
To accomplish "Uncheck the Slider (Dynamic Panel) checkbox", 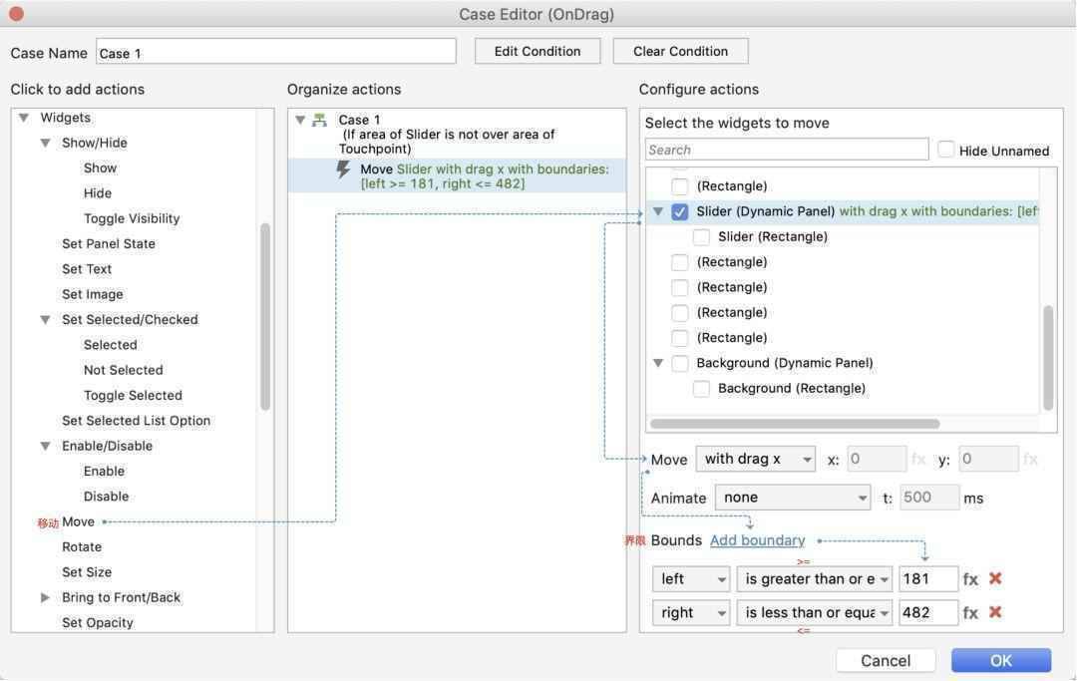I will tap(679, 211).
